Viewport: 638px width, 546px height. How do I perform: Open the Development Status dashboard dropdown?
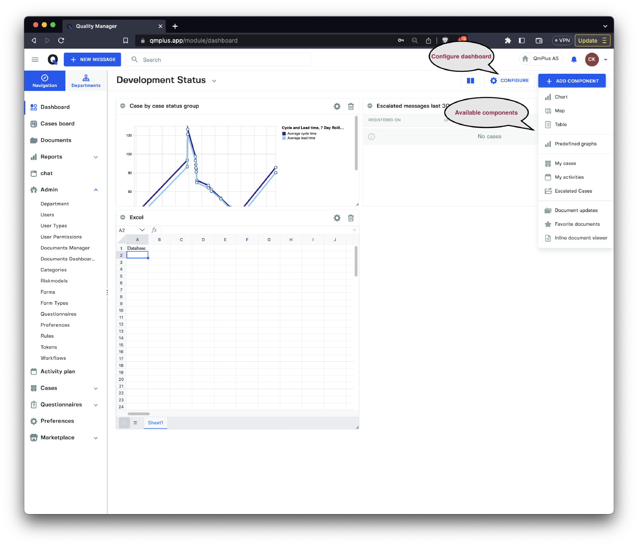coord(214,81)
